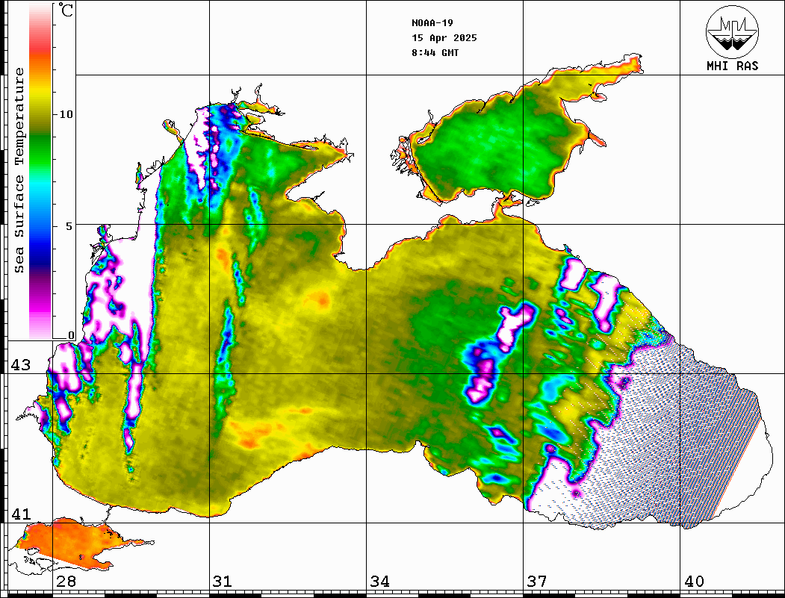Image resolution: width=785 pixels, height=598 pixels.
Task: Click longitude label '40'
Action: [x=694, y=582]
